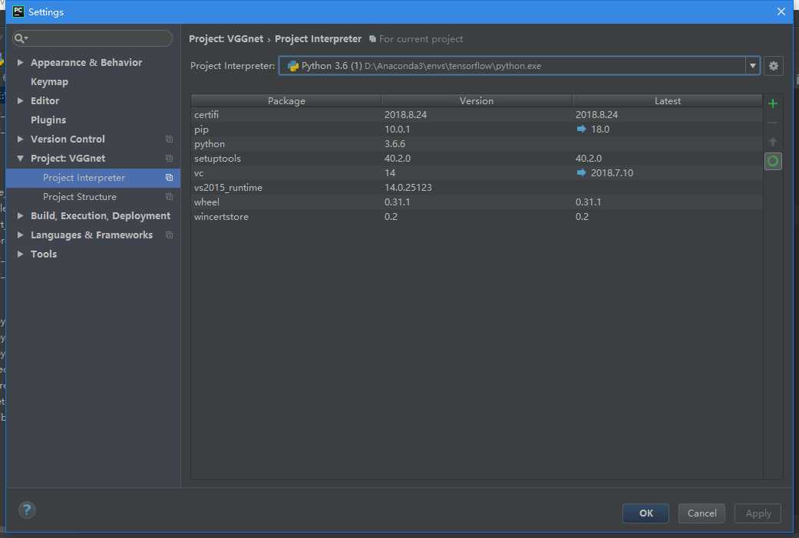799x538 pixels.
Task: Open Project Structure settings page
Action: [80, 196]
